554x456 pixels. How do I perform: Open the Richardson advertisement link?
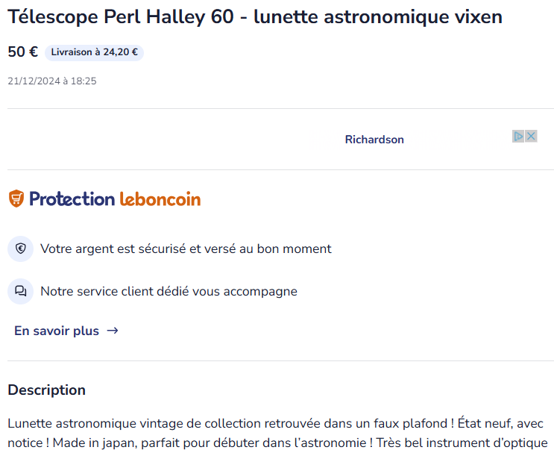(374, 140)
